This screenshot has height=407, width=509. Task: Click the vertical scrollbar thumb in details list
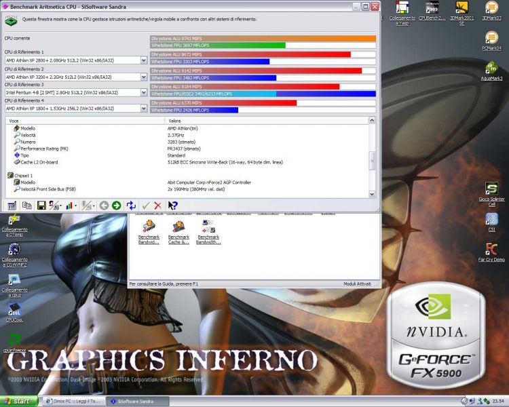pyautogui.click(x=373, y=160)
